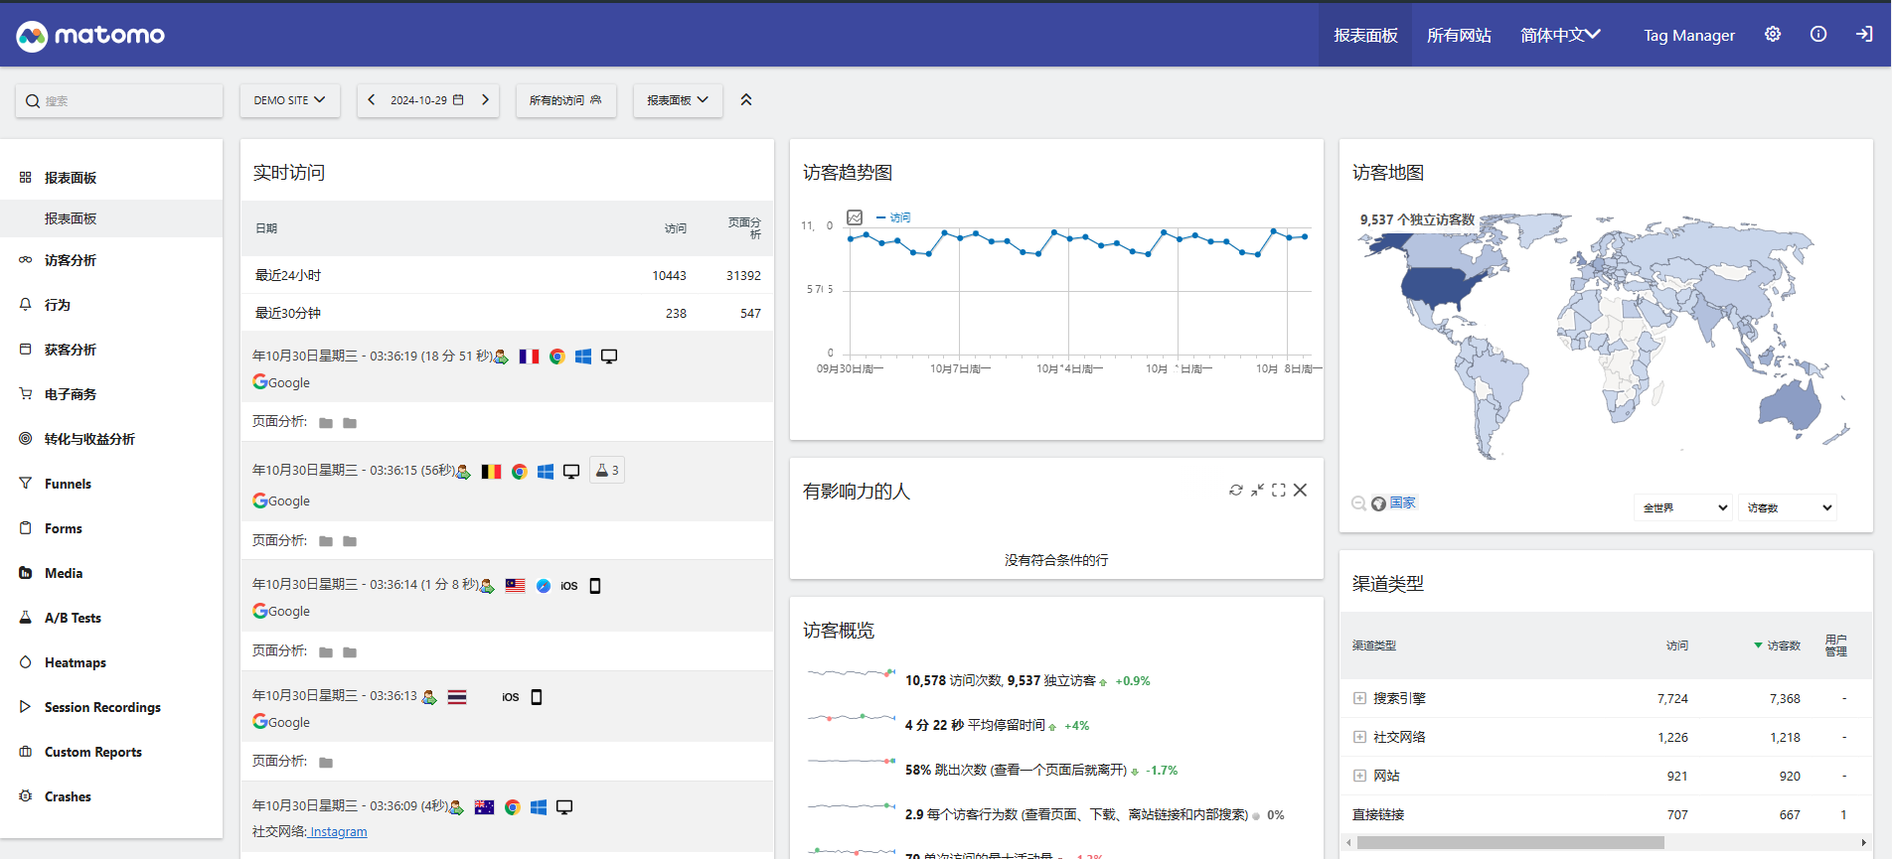Open the 所有的访问 segment selector

pyautogui.click(x=565, y=100)
